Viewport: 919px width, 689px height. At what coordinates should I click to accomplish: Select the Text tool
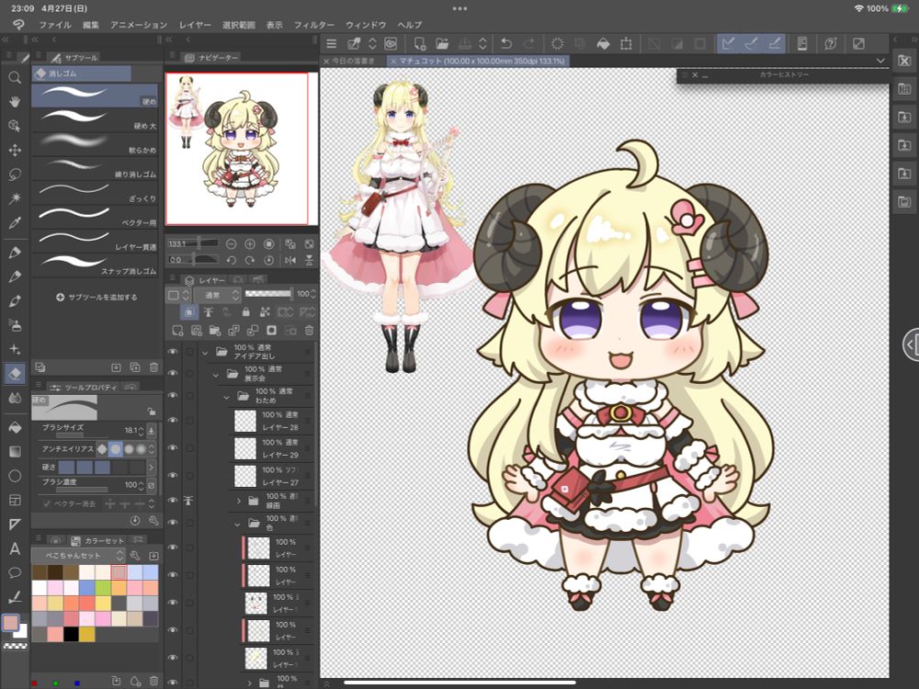click(x=15, y=548)
